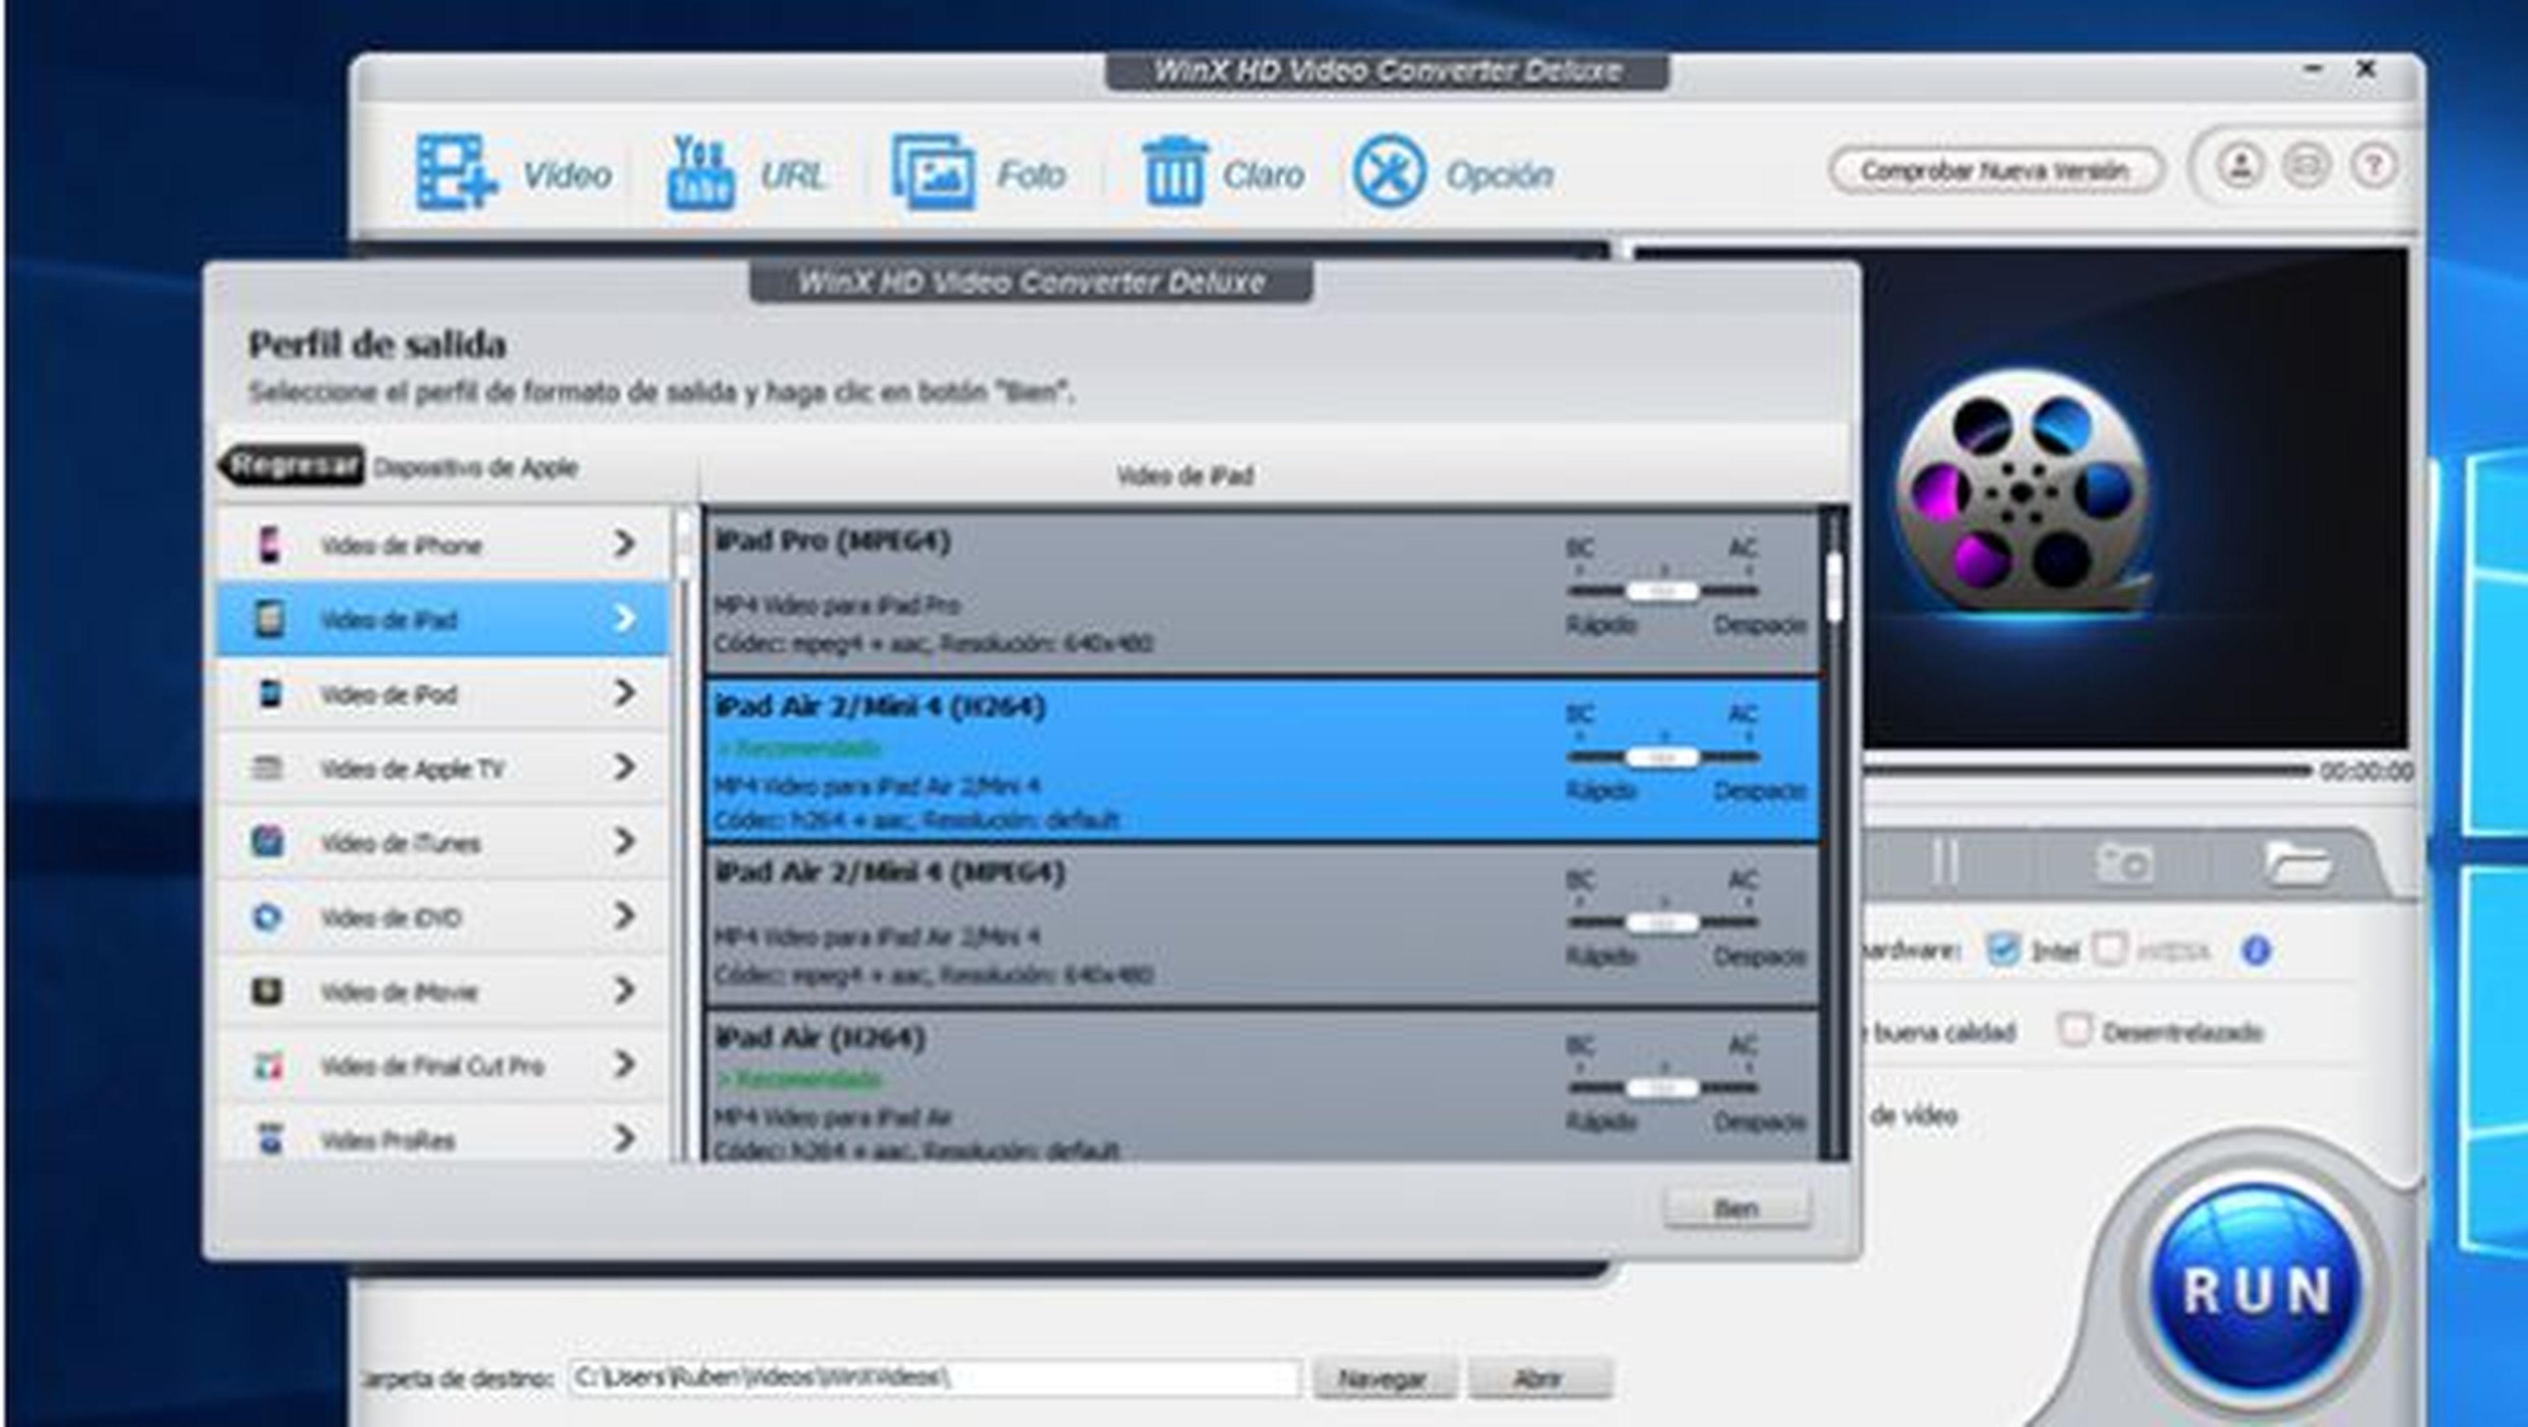Click the Abrir folder button
This screenshot has width=2528, height=1427.
1539,1379
